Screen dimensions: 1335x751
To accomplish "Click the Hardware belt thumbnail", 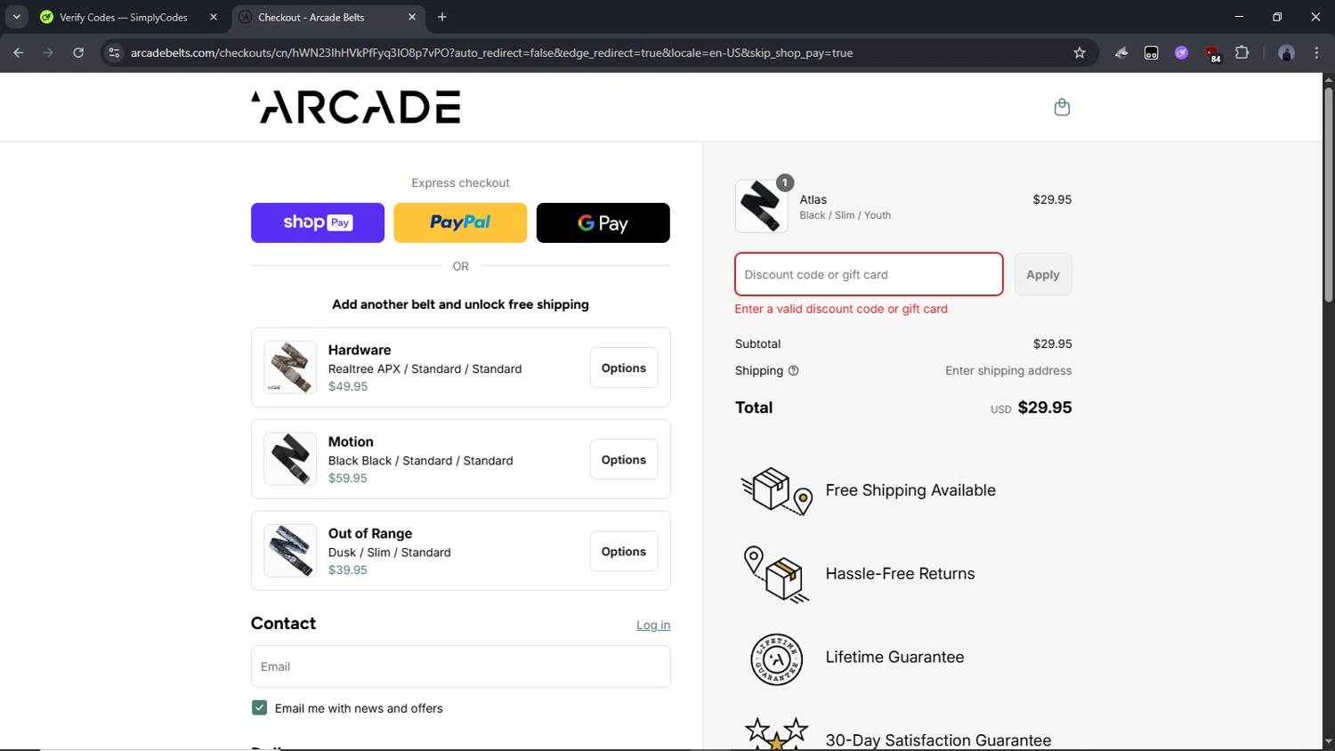I will [290, 367].
